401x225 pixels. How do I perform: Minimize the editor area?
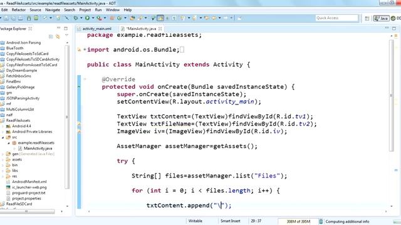387,27
